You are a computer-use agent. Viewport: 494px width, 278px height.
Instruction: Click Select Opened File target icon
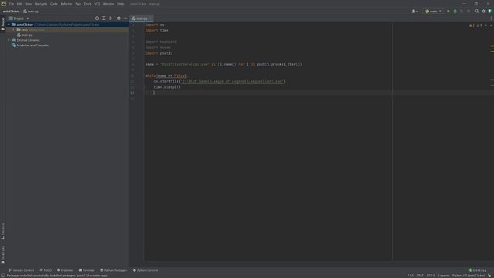96,19
